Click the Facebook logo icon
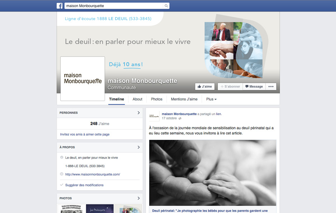Screen dimensions: 336x213 [x=60, y=6]
